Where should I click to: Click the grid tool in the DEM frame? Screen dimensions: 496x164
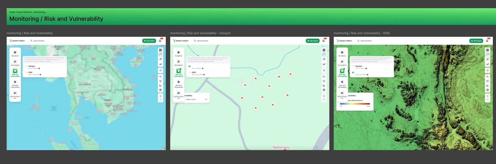coord(488,90)
